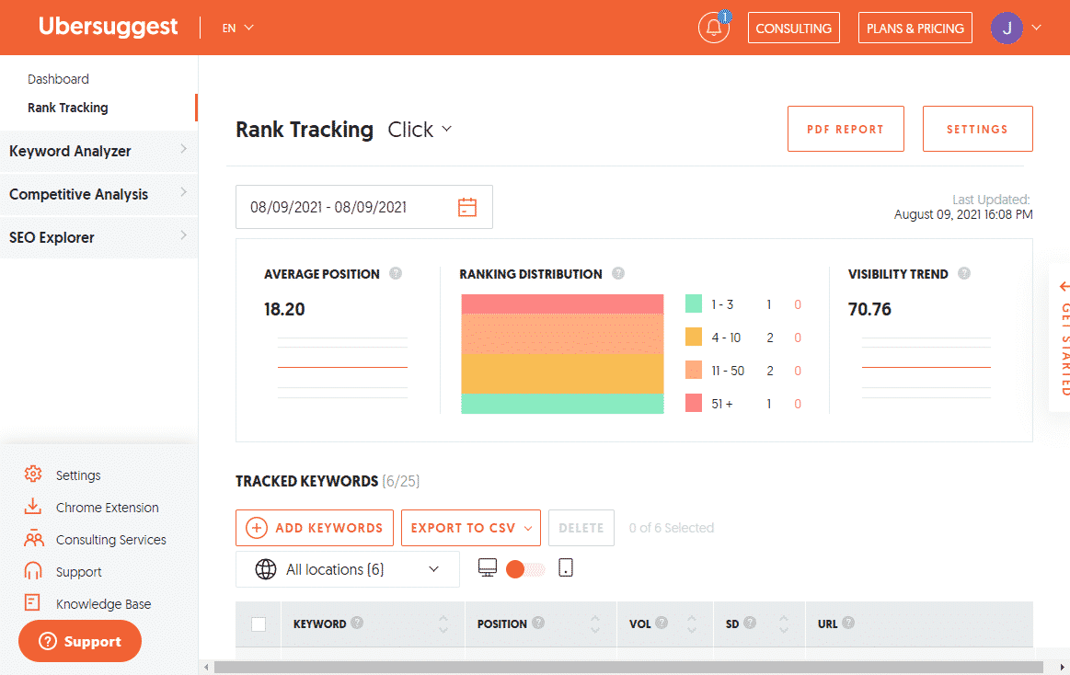Click Visibility Trend help icon
The image size is (1070, 675).
[x=964, y=273]
